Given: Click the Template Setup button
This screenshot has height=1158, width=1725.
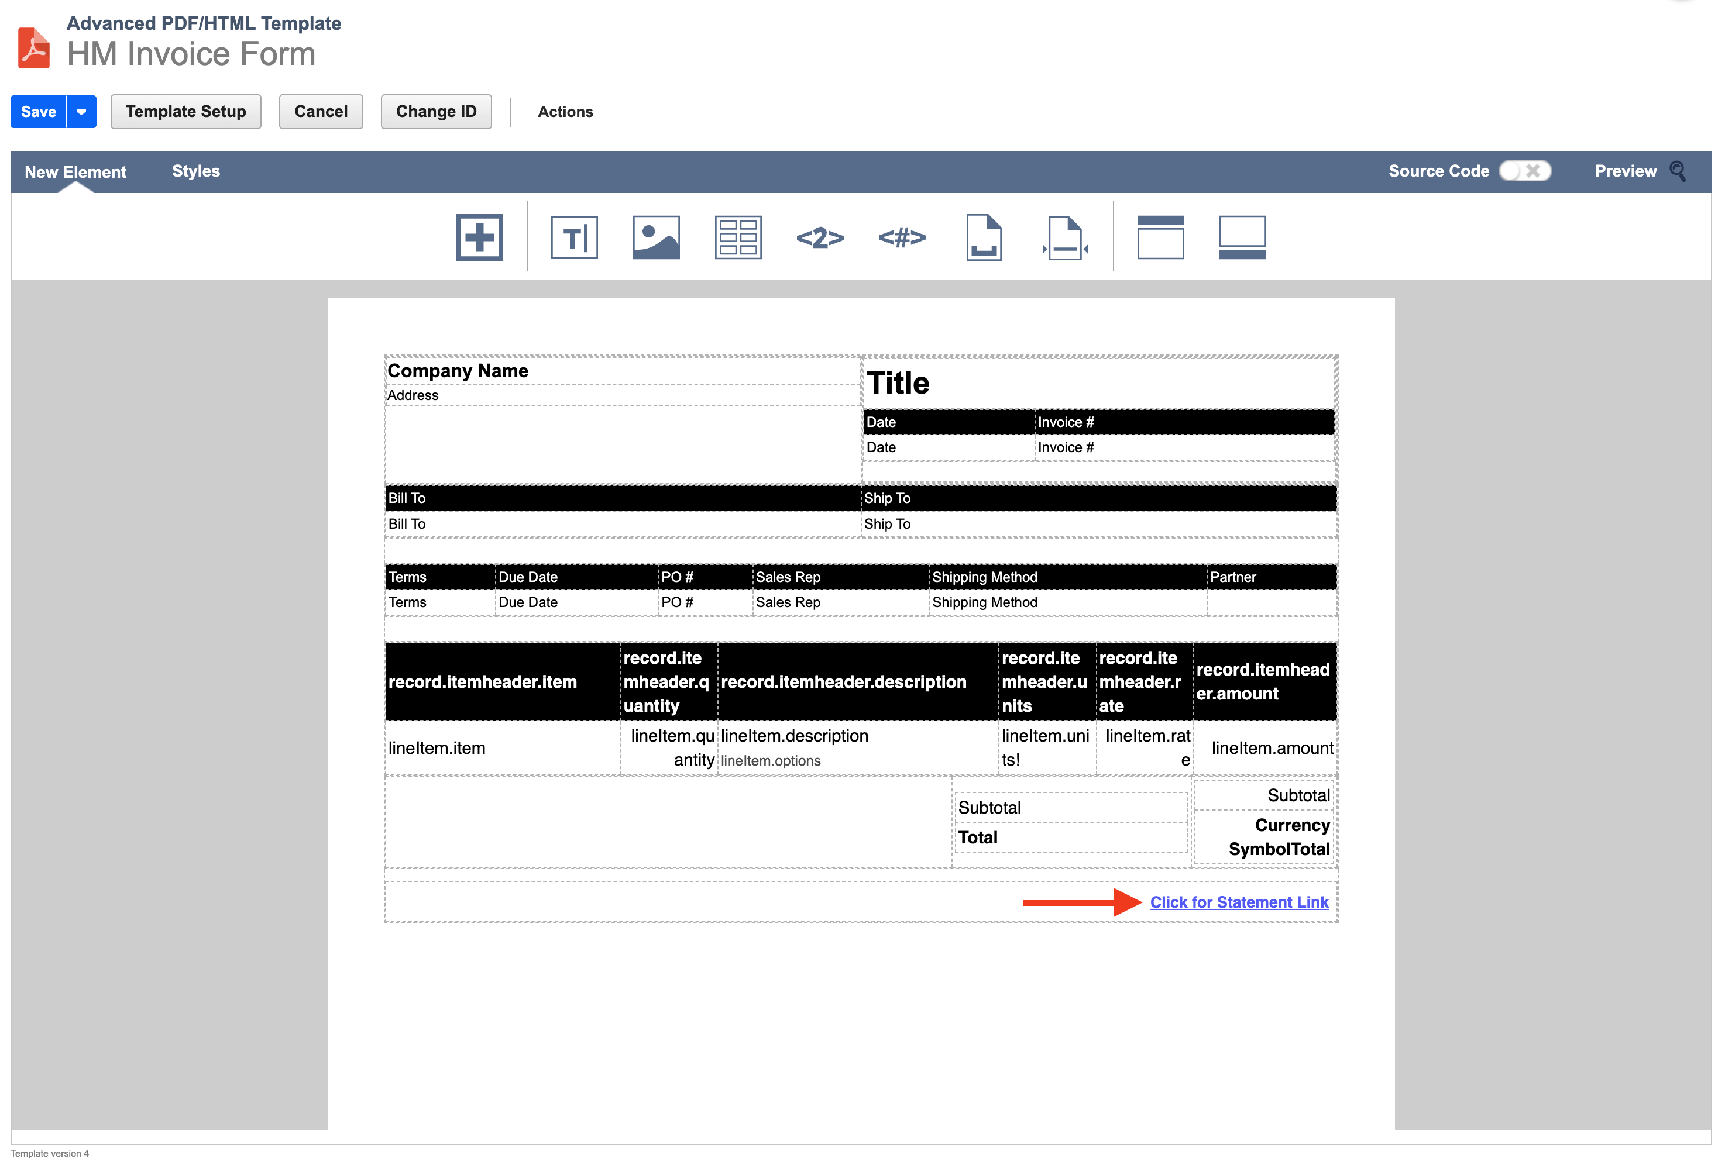Looking at the screenshot, I should (x=185, y=112).
